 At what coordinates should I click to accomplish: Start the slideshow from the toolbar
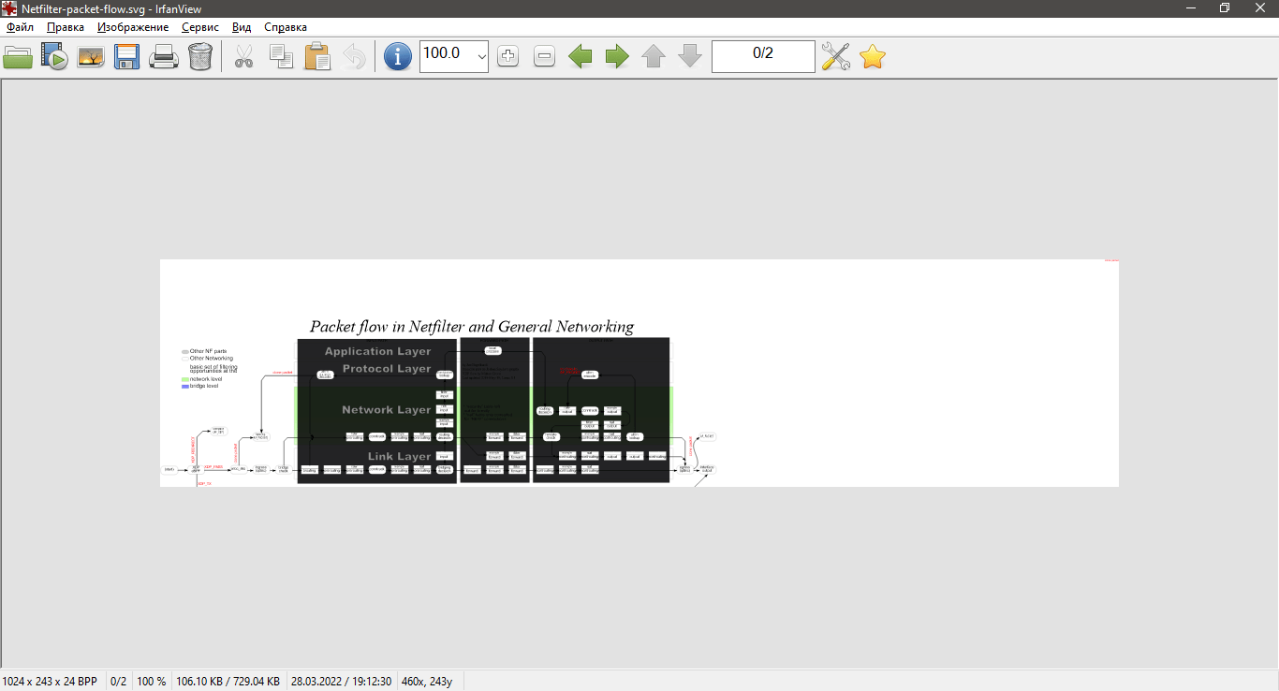click(x=54, y=57)
